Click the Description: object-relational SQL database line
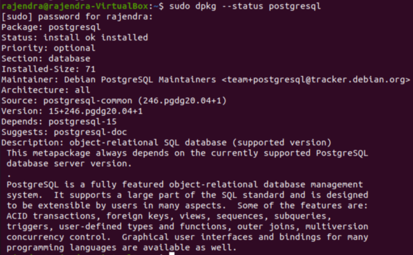This screenshot has width=413, height=255. click(x=167, y=142)
